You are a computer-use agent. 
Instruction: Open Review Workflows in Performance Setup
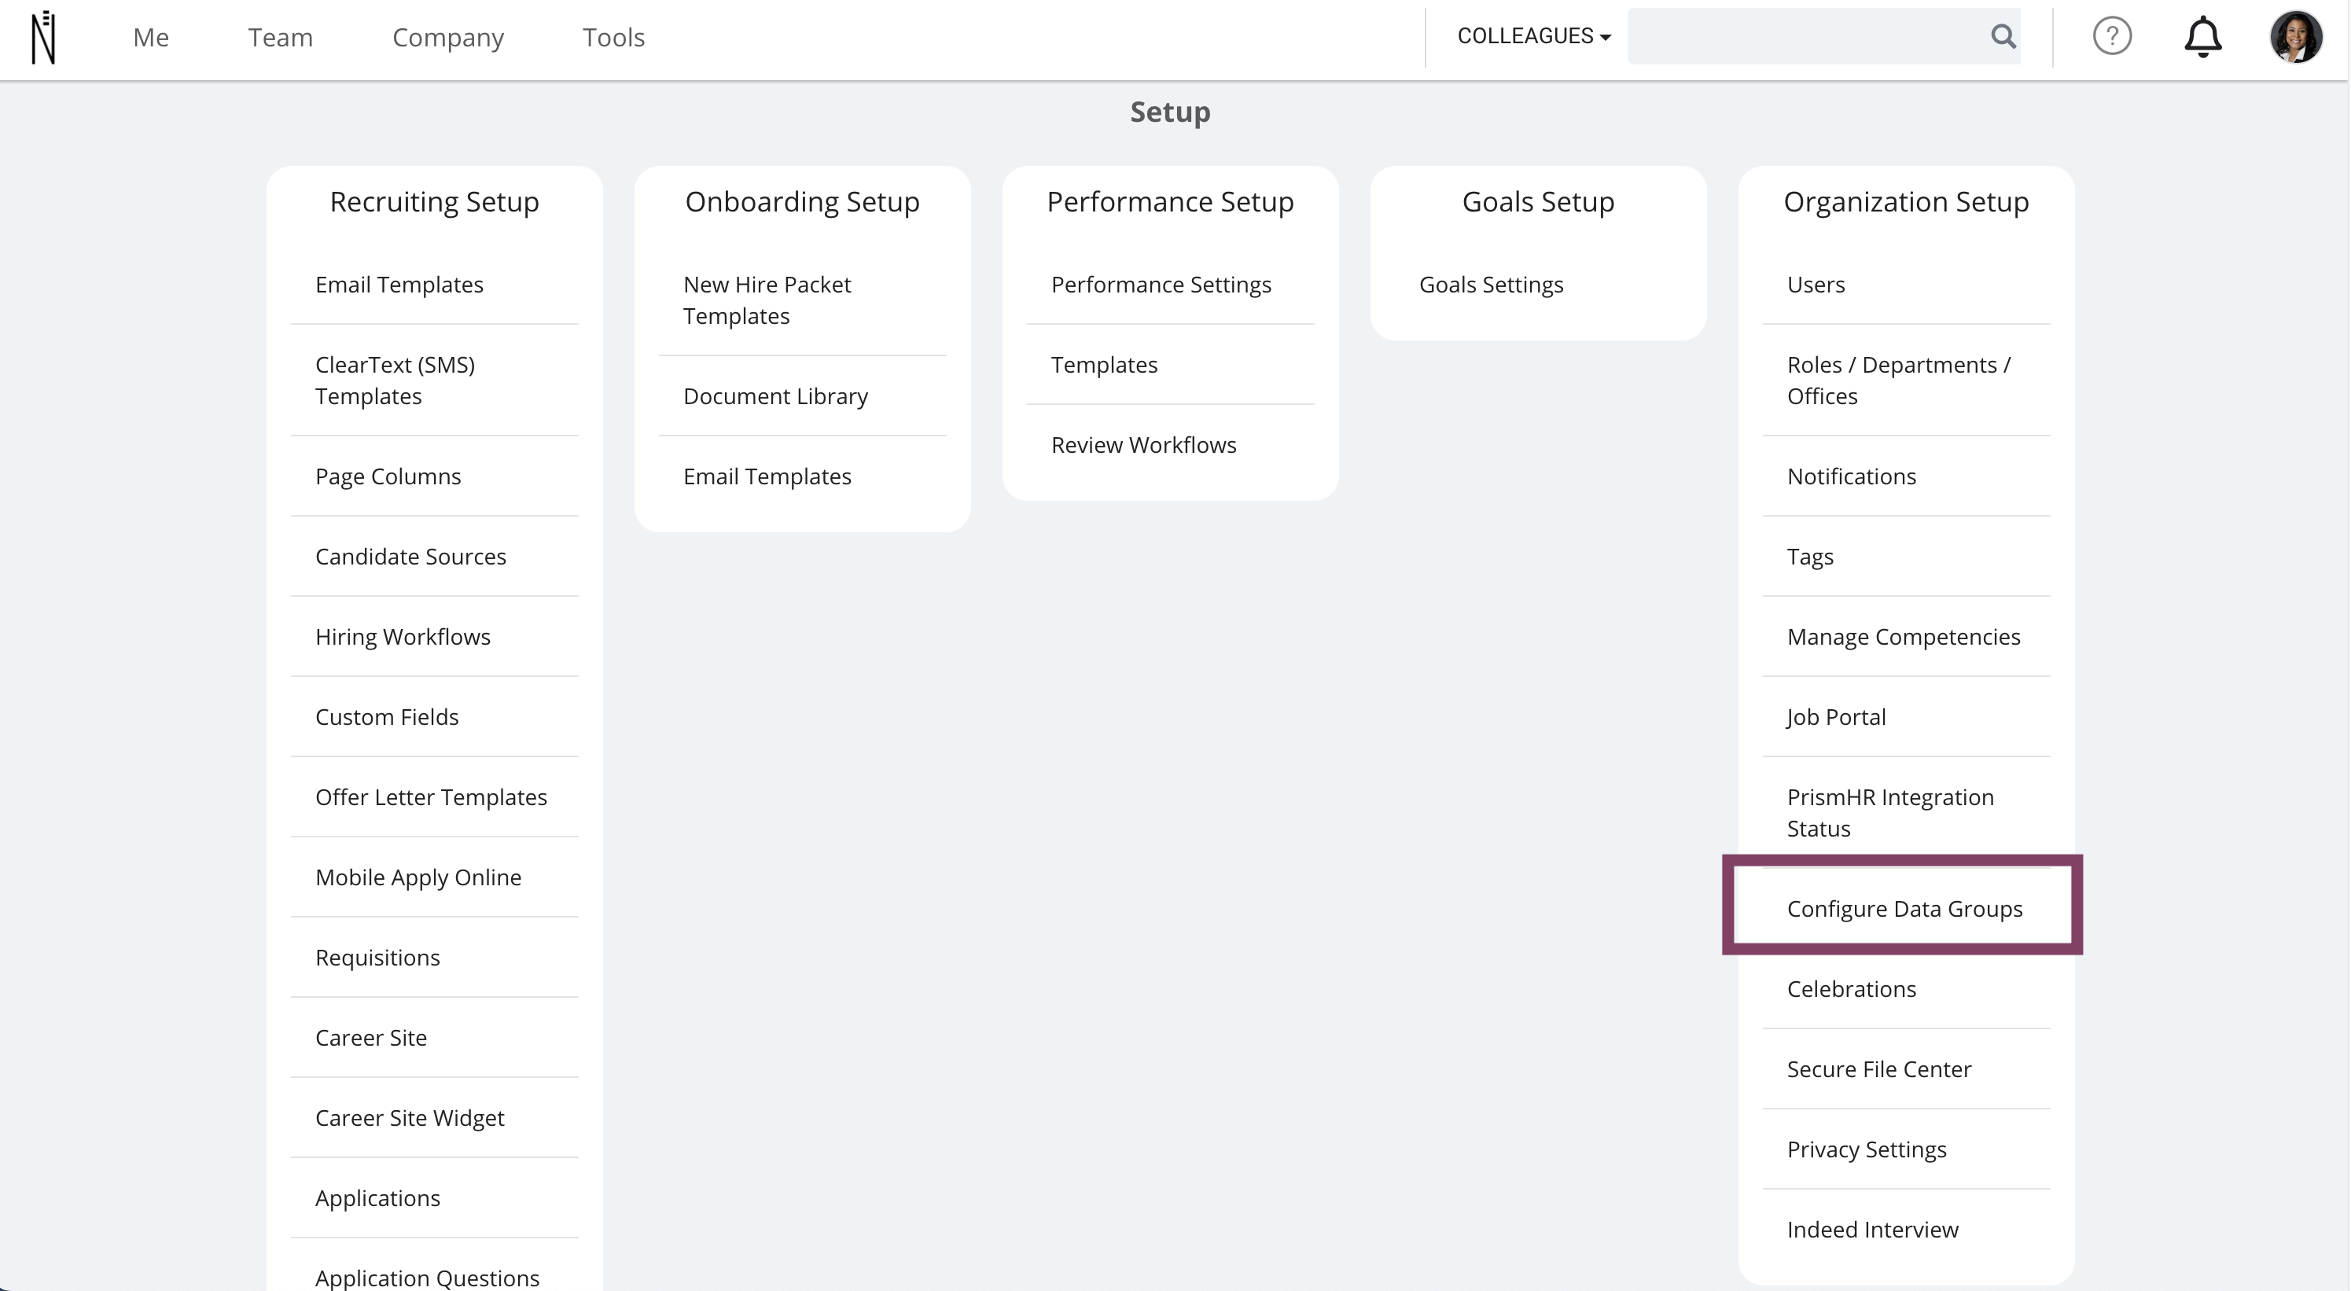1142,445
